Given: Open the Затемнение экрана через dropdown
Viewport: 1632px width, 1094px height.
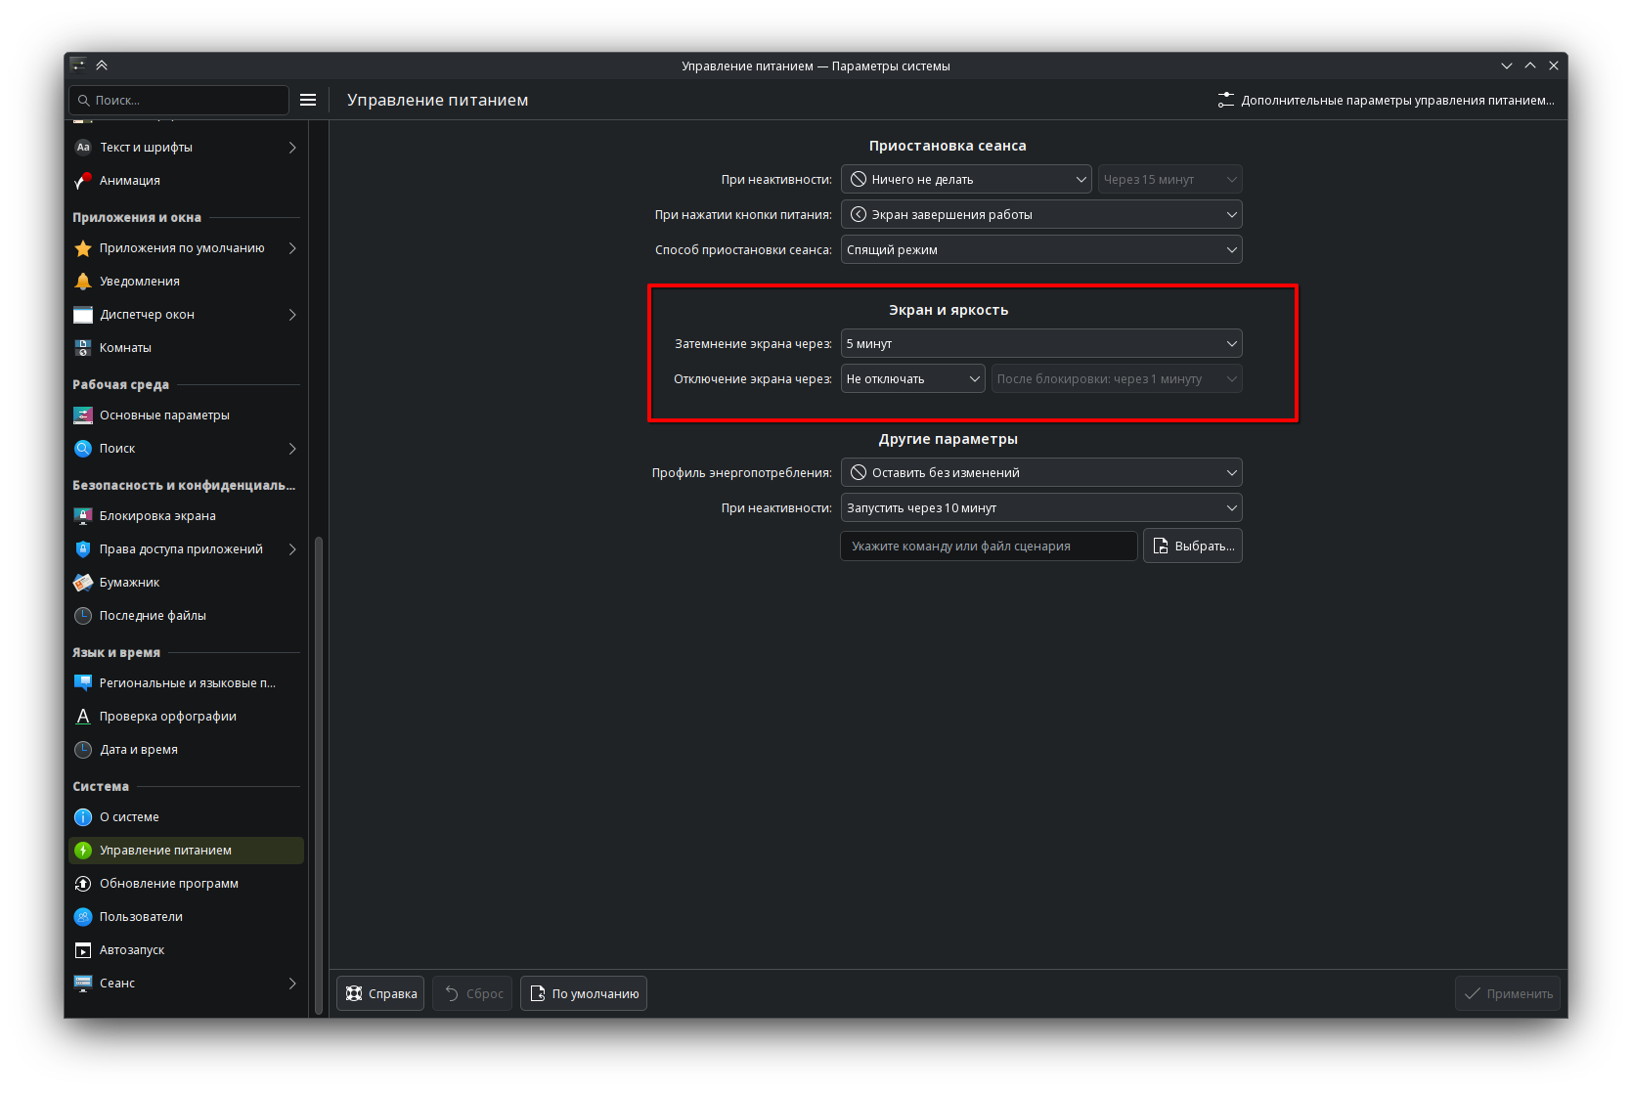Looking at the screenshot, I should 1040,344.
